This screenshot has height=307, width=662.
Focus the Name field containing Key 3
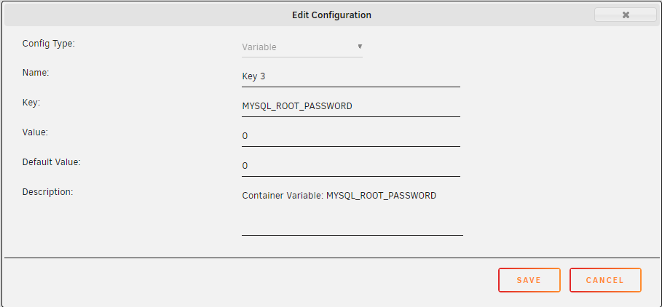click(x=350, y=76)
